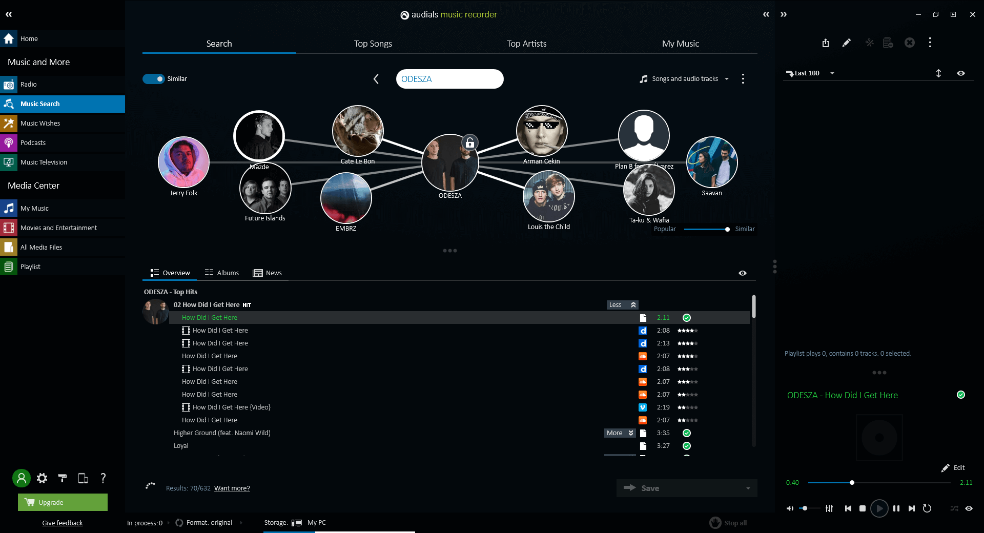984x533 pixels.
Task: Adjust the player volume slider
Action: [810, 508]
